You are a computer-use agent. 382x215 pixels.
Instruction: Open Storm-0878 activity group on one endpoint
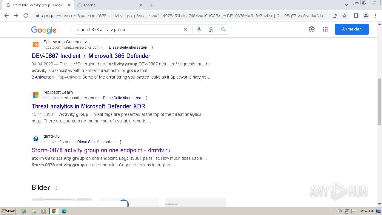click(x=101, y=150)
